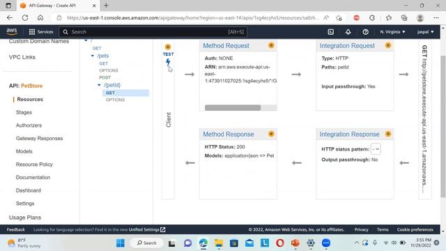Click the AWS logo
The width and height of the screenshot is (446, 251).
click(12, 31)
